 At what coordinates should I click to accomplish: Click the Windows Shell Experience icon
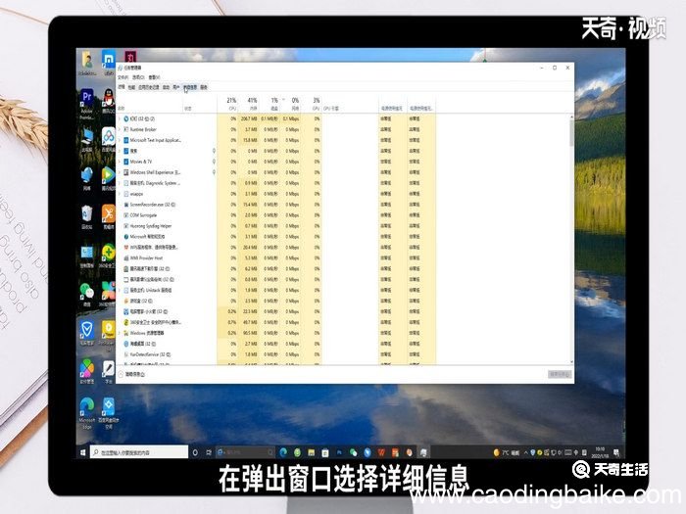click(x=126, y=172)
